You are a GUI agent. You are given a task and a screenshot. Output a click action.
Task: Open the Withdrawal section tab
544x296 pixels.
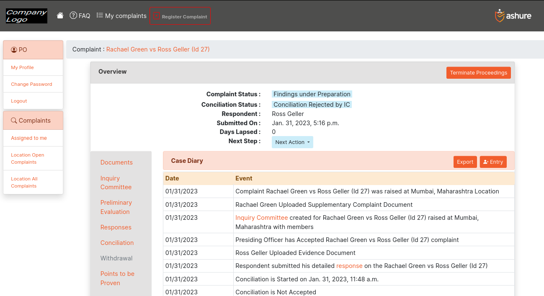coord(116,258)
